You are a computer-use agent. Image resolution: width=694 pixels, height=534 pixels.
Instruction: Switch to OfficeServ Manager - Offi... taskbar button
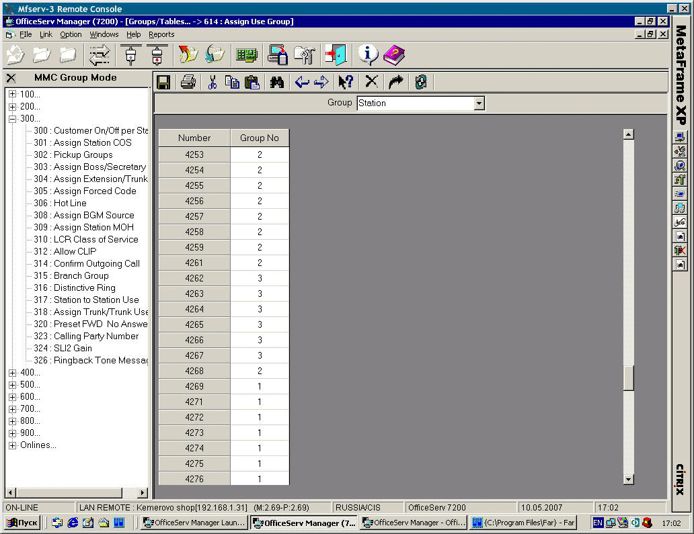click(414, 523)
